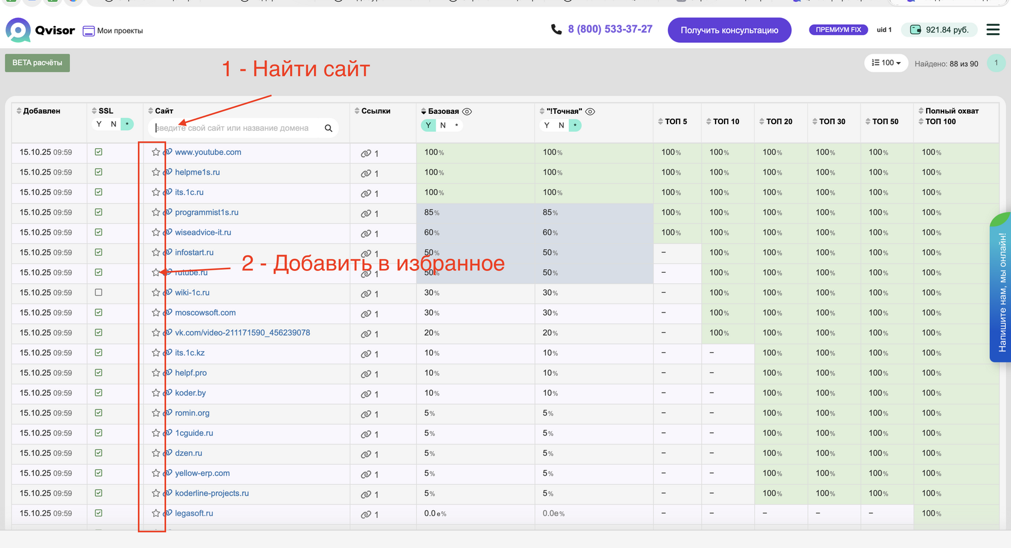Click the Получить консультацию button
This screenshot has height=548, width=1011.
pos(729,30)
